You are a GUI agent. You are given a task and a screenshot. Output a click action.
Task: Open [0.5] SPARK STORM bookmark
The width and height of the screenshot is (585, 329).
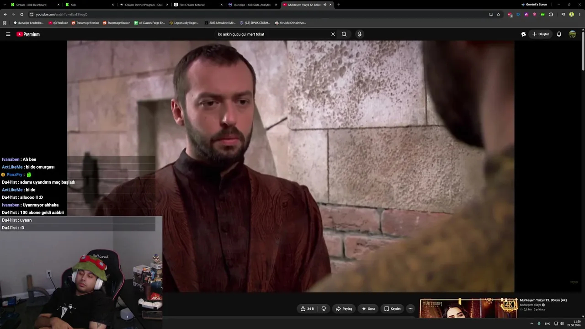(x=255, y=22)
